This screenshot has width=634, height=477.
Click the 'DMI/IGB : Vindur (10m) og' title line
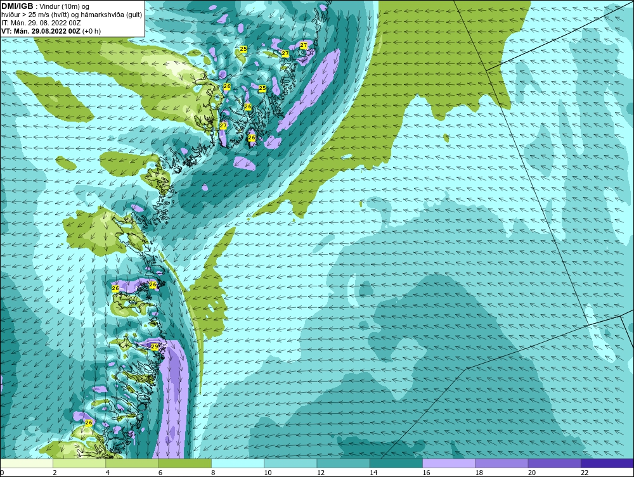click(x=46, y=6)
